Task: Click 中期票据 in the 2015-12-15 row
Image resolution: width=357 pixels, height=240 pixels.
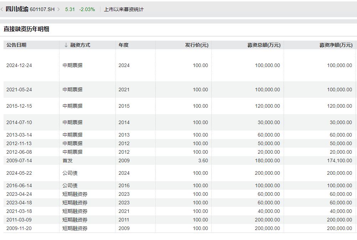Action: pyautogui.click(x=72, y=106)
